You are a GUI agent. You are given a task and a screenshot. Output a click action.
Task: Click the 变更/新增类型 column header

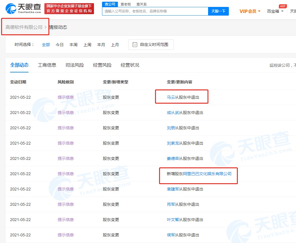(x=116, y=82)
